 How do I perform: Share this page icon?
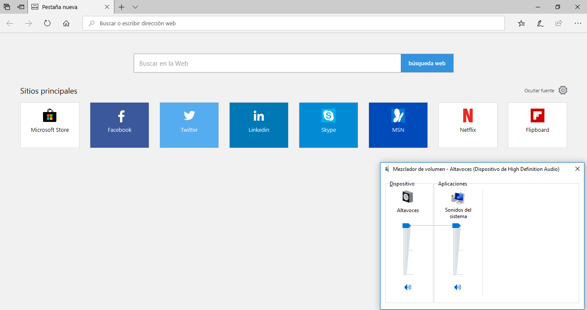click(x=559, y=23)
